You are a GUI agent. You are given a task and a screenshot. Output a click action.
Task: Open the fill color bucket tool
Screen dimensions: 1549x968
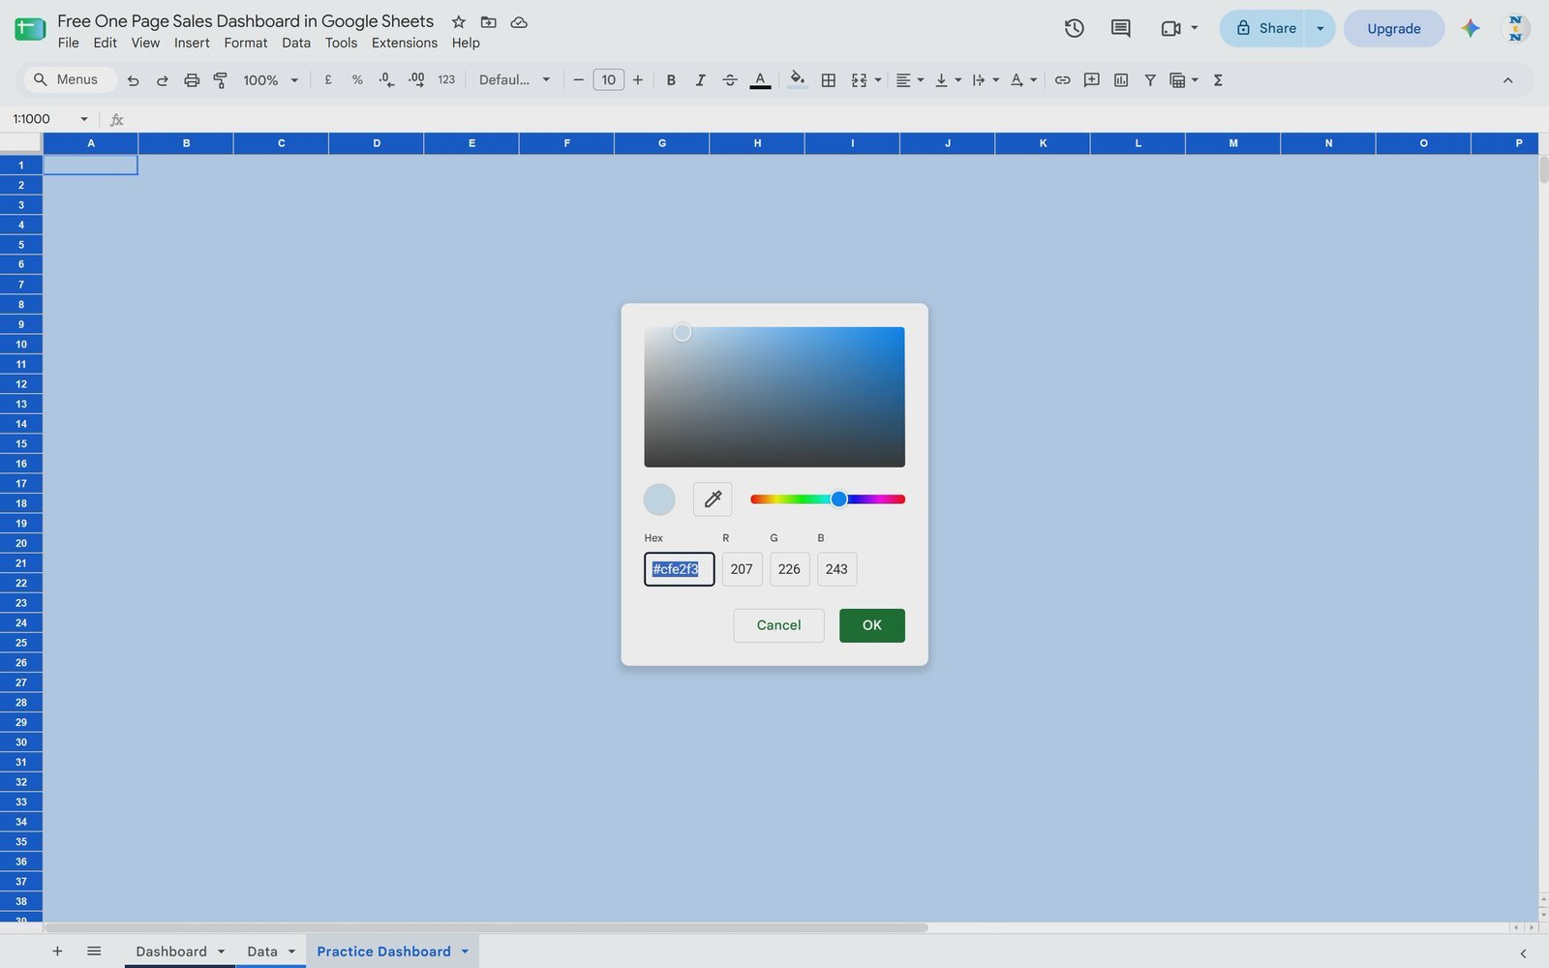click(x=798, y=80)
